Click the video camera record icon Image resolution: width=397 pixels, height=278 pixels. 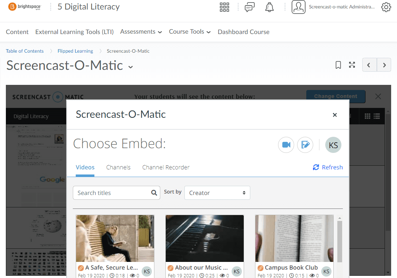(x=286, y=145)
